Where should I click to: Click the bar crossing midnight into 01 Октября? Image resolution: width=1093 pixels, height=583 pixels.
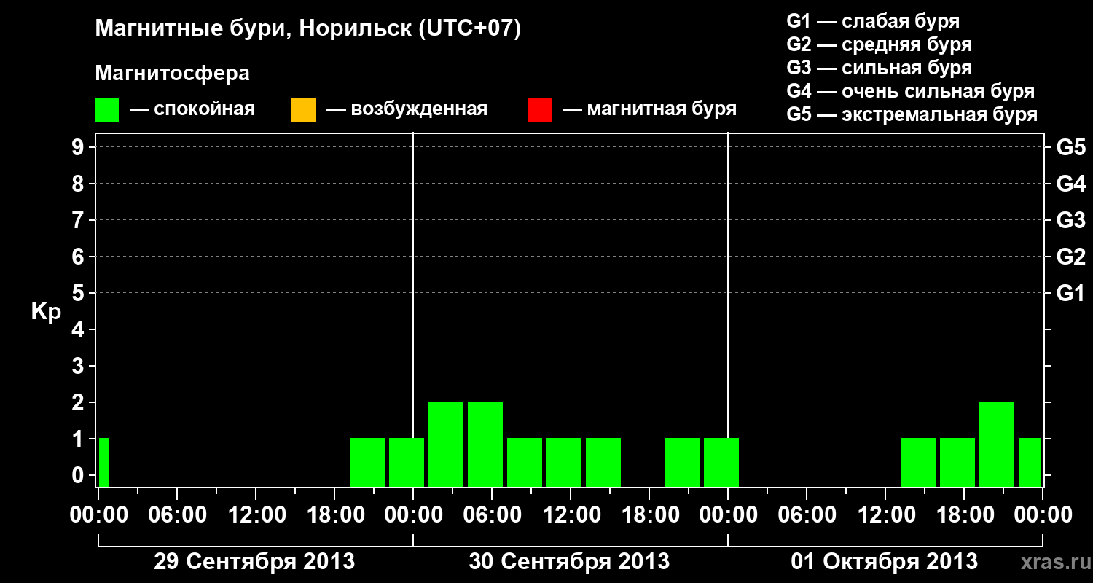[721, 462]
